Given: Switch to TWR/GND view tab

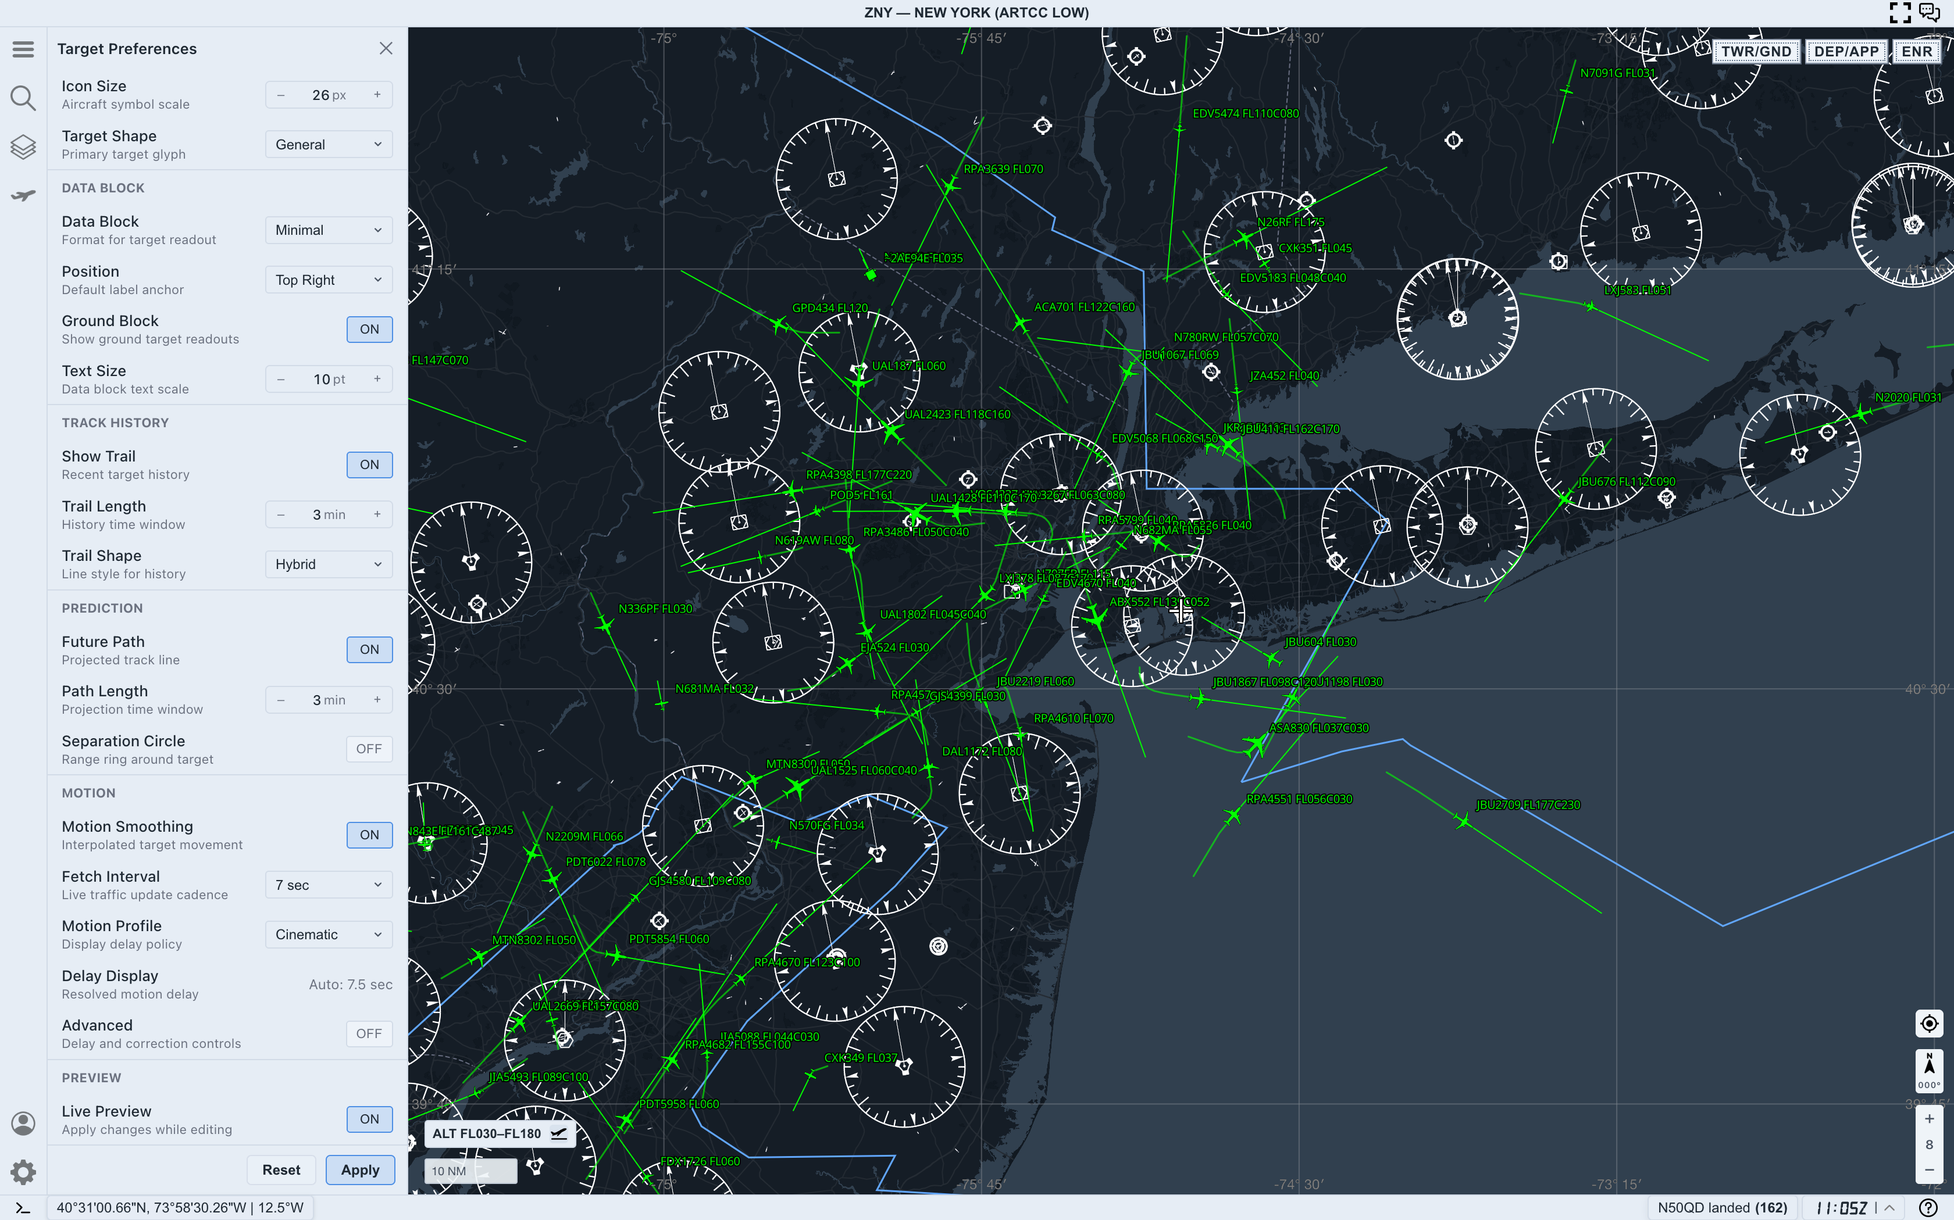Looking at the screenshot, I should point(1756,52).
